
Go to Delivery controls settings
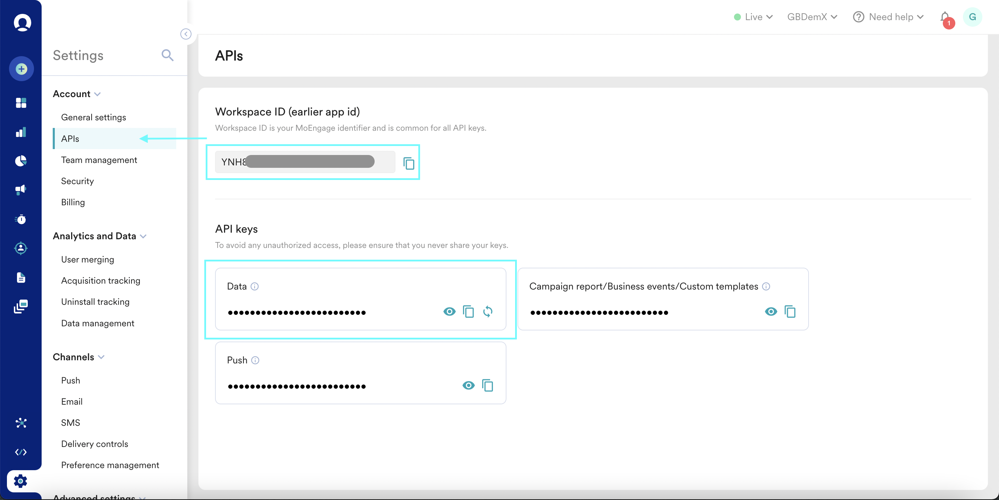(x=94, y=444)
